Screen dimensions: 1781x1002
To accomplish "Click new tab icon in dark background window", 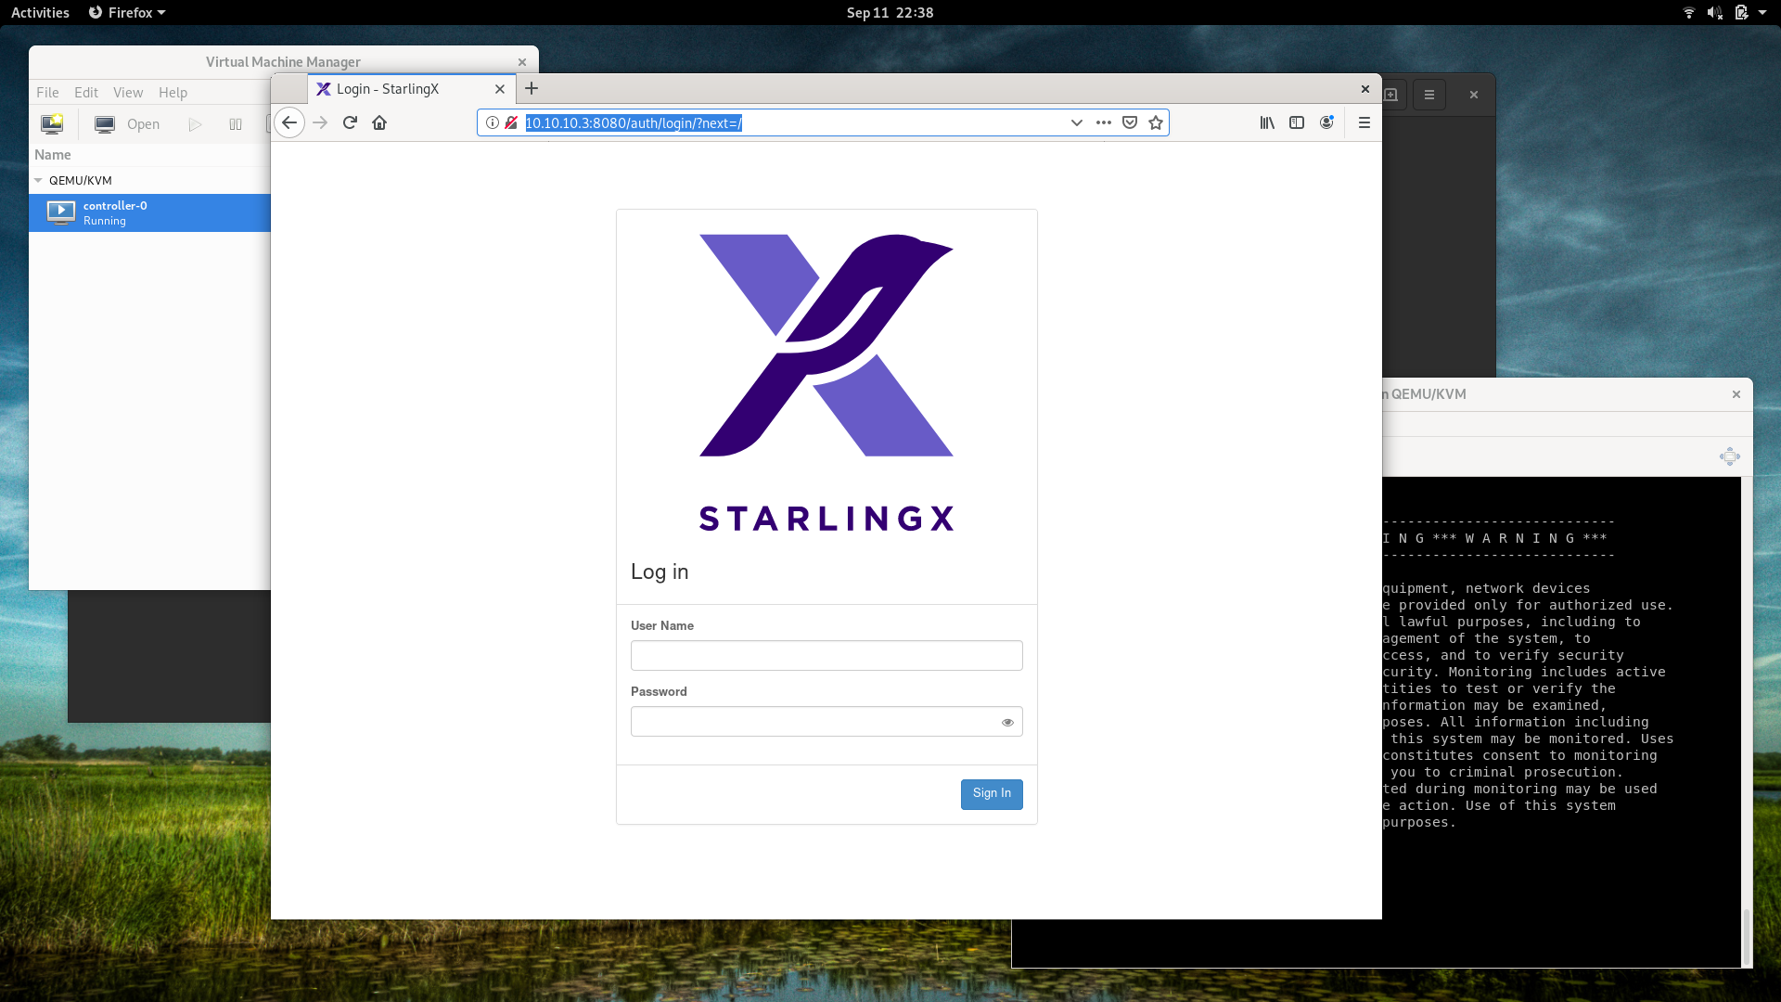I will point(1390,95).
